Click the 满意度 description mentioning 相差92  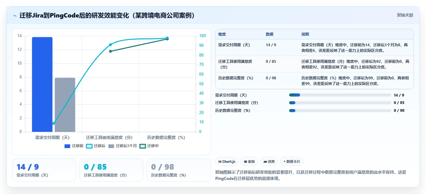pos(355,64)
